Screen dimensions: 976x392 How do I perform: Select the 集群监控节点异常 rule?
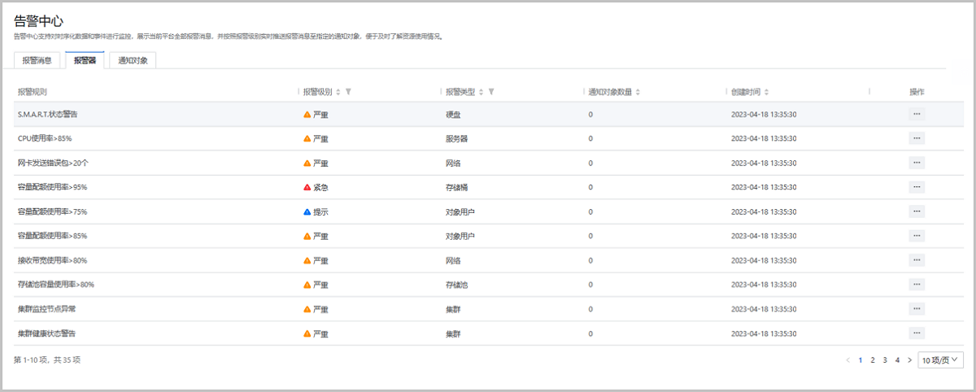coord(48,309)
